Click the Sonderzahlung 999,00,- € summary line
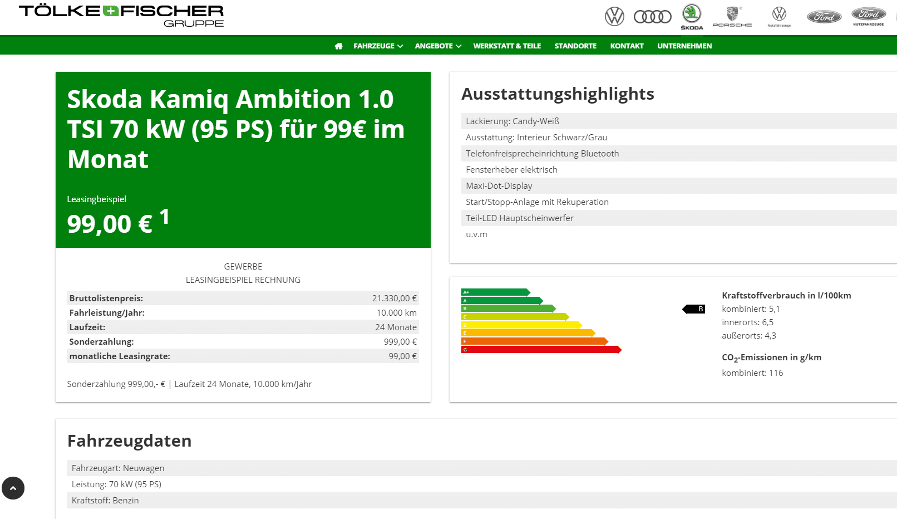The height and width of the screenshot is (519, 897). click(189, 384)
